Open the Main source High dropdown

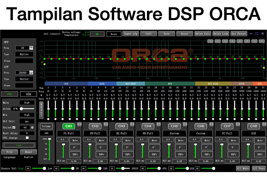click(27, 103)
